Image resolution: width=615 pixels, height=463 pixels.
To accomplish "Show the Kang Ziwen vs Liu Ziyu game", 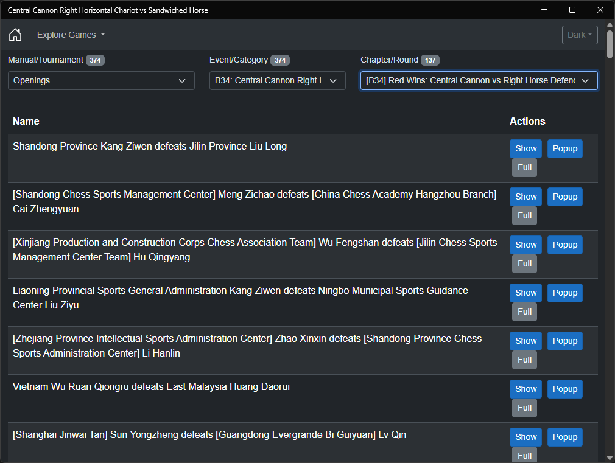I will (x=525, y=293).
